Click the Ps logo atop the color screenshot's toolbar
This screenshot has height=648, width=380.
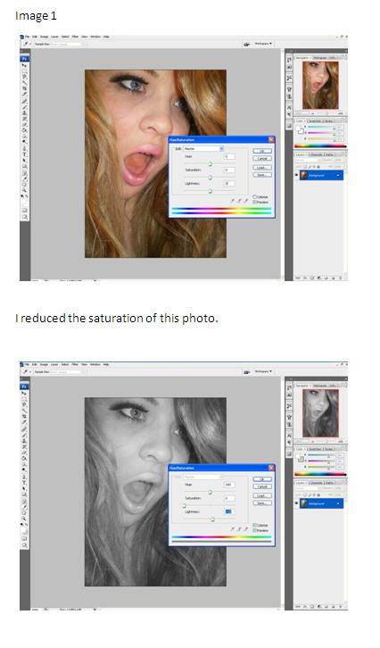coord(25,59)
